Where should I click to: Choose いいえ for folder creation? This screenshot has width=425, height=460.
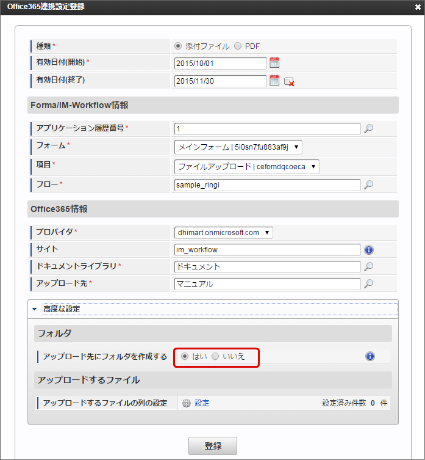[x=215, y=356]
